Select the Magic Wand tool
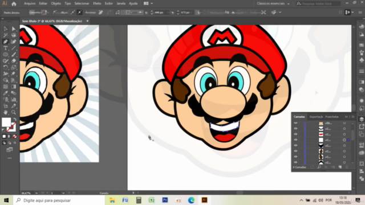 click(x=5, y=35)
